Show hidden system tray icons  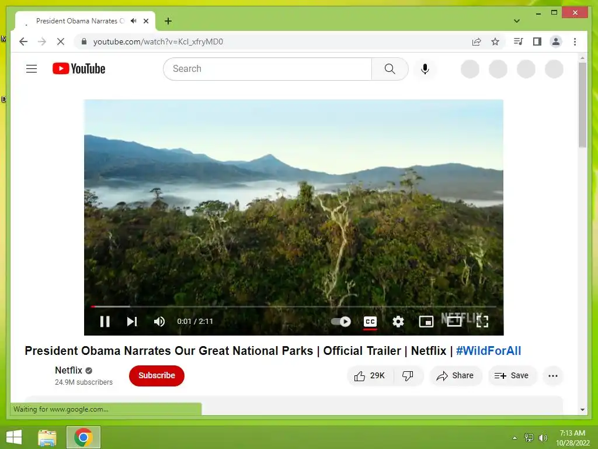(514, 438)
